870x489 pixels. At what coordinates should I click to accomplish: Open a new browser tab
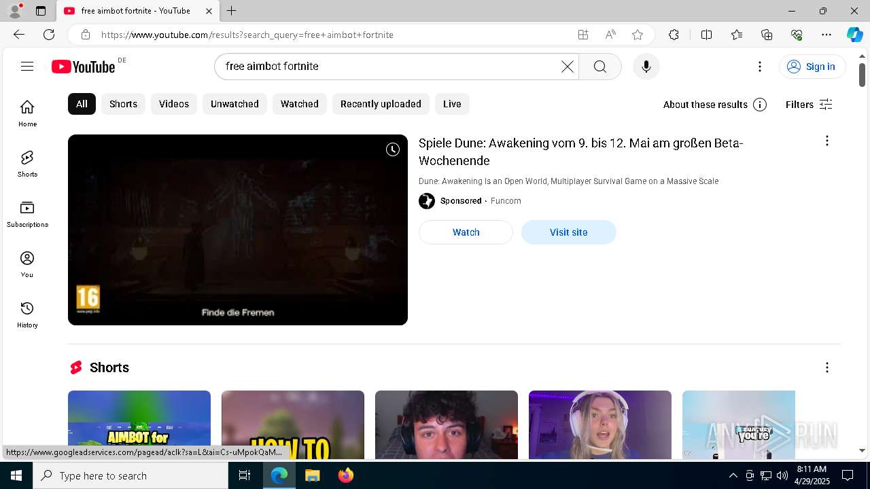coord(232,11)
